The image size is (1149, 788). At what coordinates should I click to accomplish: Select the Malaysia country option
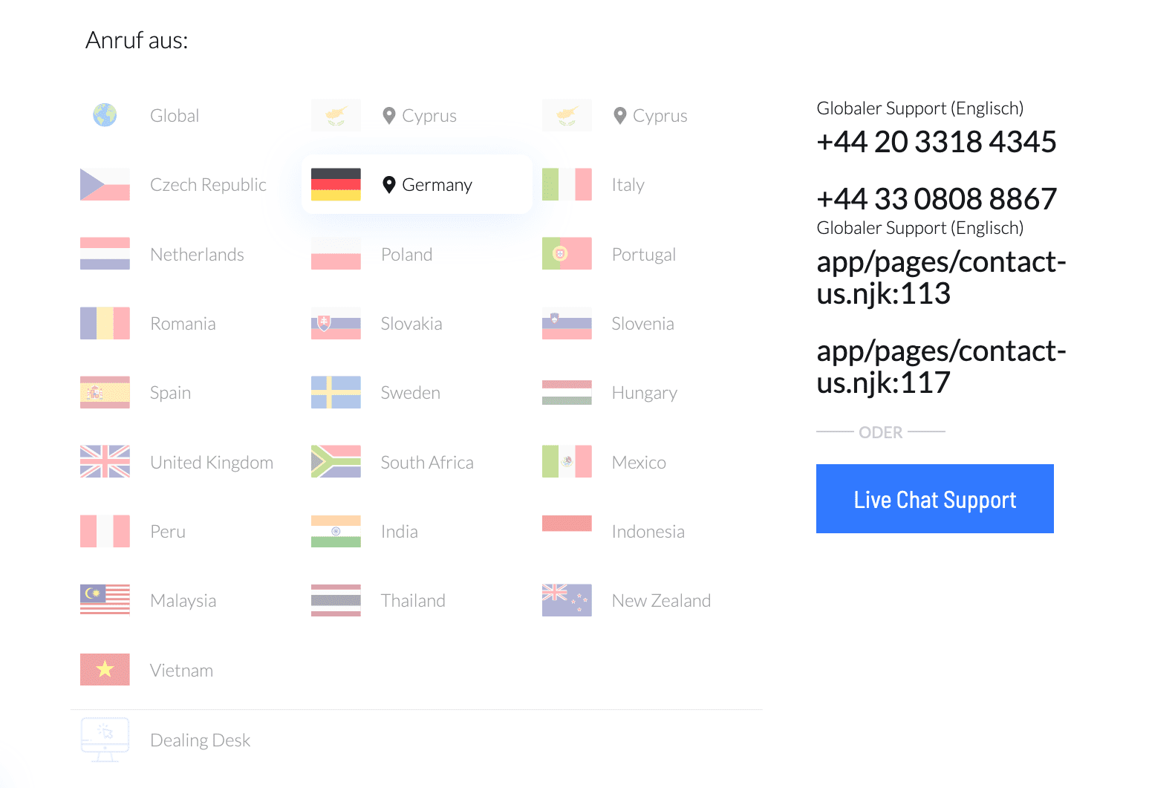pyautogui.click(x=183, y=601)
